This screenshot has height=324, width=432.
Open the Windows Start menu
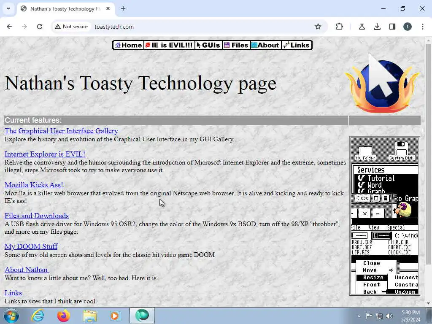coord(11,316)
